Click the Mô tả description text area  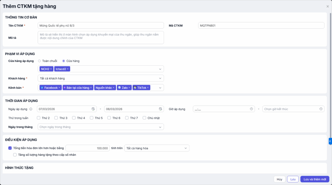click(101, 37)
